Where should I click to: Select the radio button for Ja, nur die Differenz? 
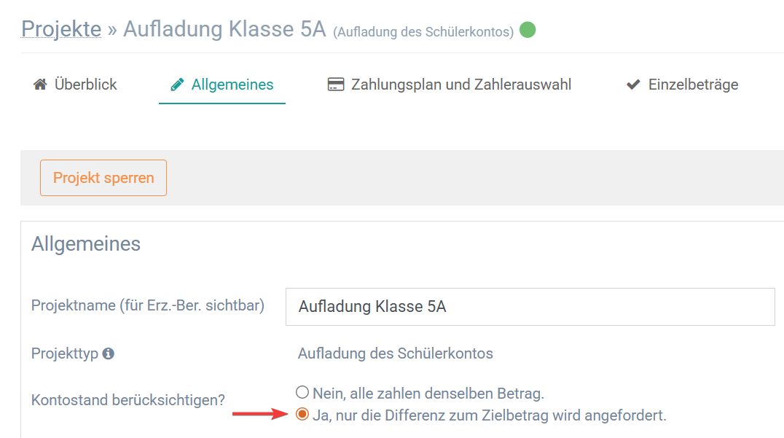pos(302,414)
